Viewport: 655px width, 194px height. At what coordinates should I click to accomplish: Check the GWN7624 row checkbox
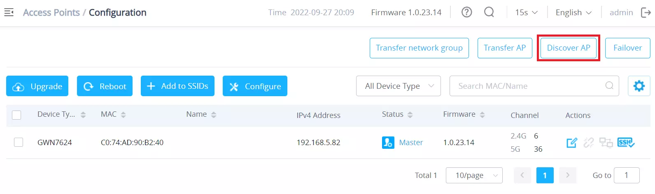pyautogui.click(x=19, y=142)
